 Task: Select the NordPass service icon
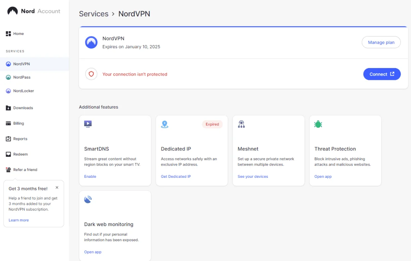tap(8, 77)
